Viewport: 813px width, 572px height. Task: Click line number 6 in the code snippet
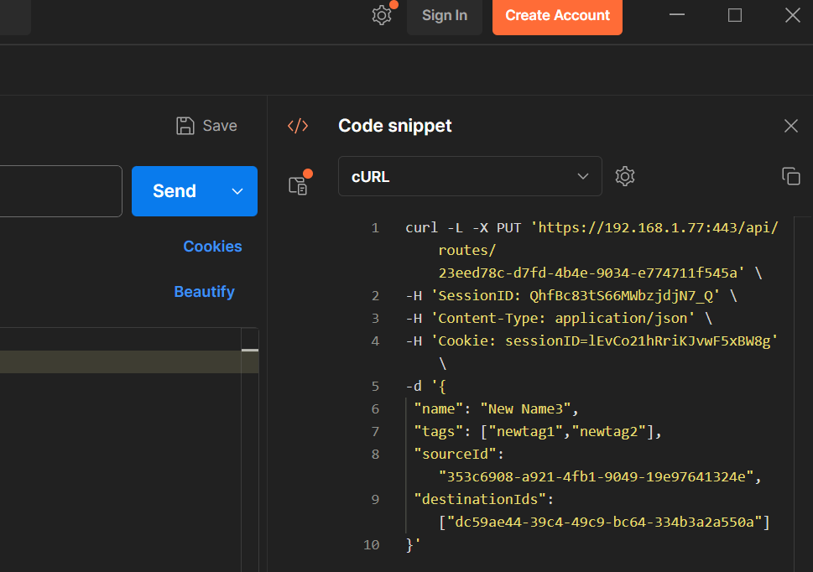coord(375,408)
